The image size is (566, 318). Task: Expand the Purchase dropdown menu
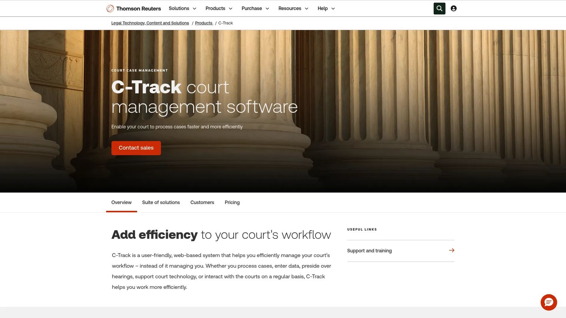(x=255, y=8)
